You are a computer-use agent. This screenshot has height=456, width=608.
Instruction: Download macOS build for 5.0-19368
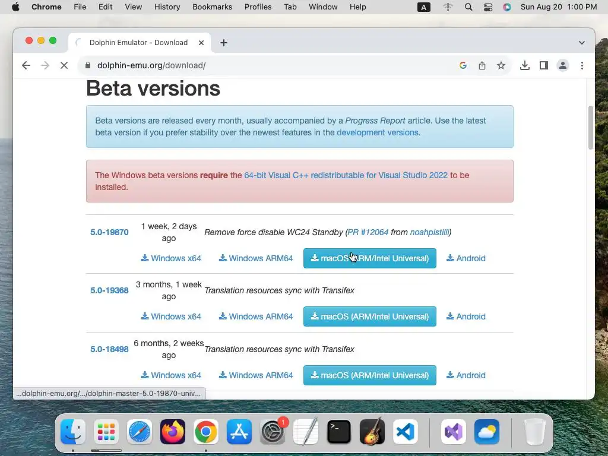pos(369,316)
